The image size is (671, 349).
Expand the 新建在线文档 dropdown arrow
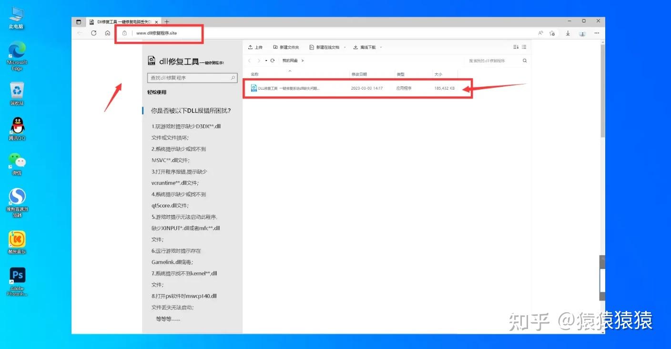point(344,47)
